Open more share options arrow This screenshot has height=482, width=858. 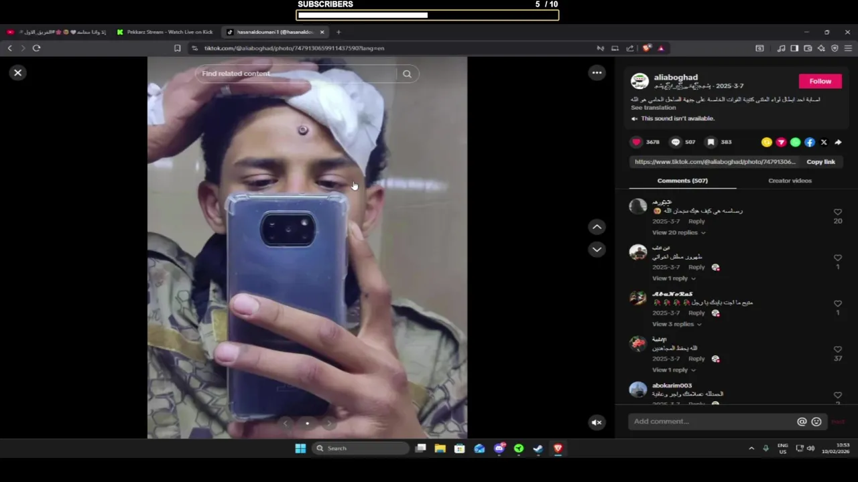838,142
